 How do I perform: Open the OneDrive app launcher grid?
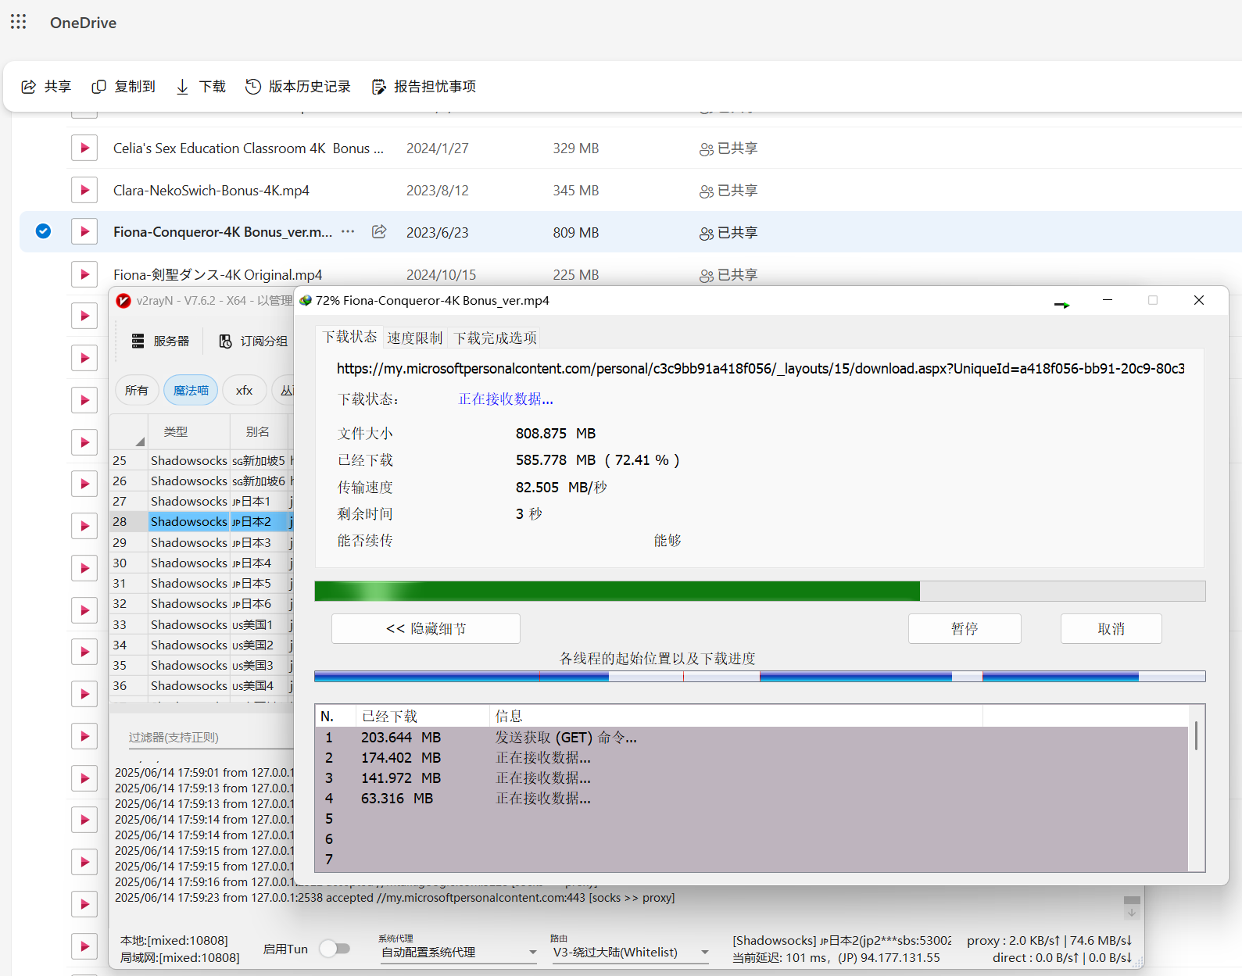coord(19,22)
